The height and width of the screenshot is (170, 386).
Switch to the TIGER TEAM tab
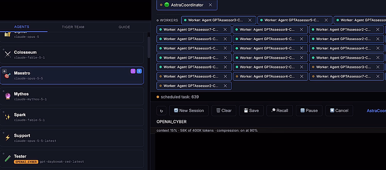pyautogui.click(x=73, y=27)
